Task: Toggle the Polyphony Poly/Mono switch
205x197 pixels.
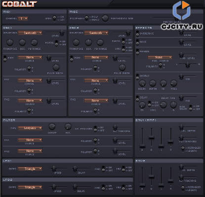Action: pyautogui.click(x=86, y=18)
